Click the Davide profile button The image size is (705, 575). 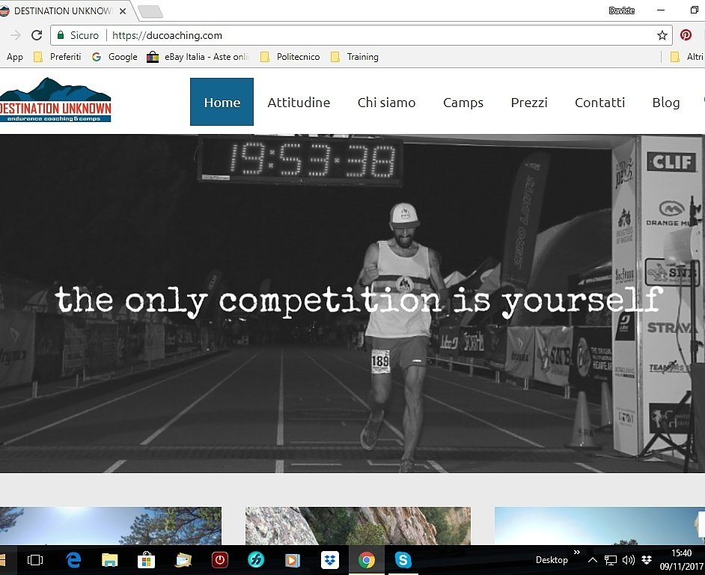pos(621,10)
